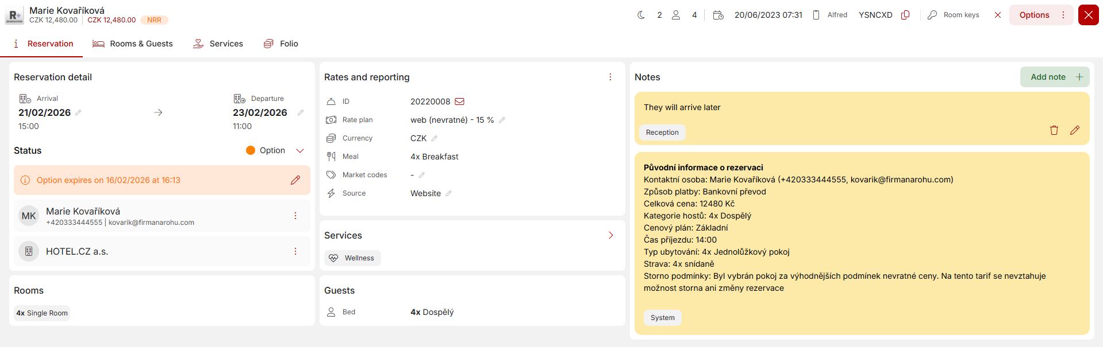Edit the option expiry date
The height and width of the screenshot is (347, 1103).
tap(295, 180)
